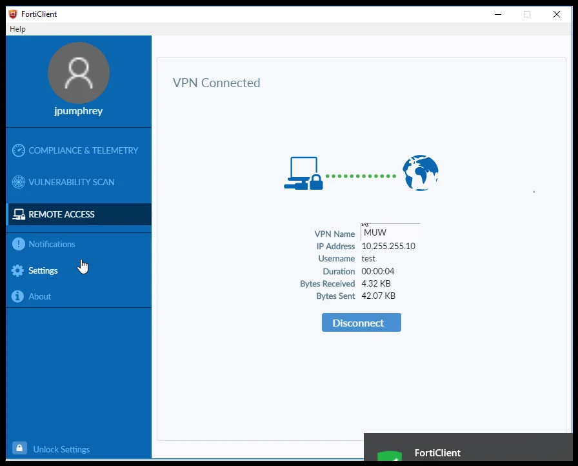Click the username value test

coord(368,258)
